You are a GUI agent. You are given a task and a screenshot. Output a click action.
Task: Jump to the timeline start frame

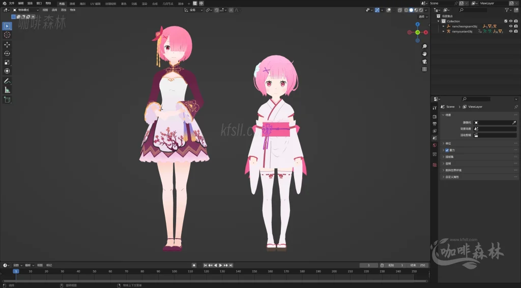pyautogui.click(x=205, y=266)
